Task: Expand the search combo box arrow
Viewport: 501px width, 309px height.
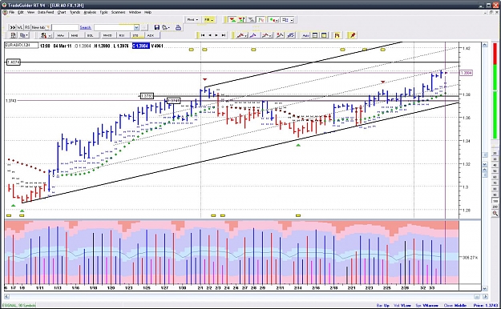Action: 136,27
